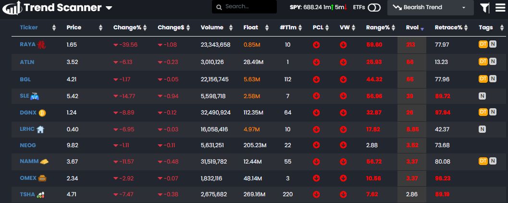Click the VW down-arrow icon in LRHC row
This screenshot has width=508, height=203.
343,129
